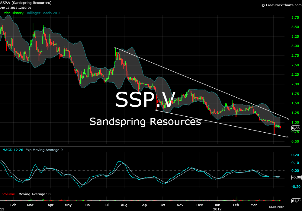302x211 pixels.
Task: Click the May label on time axis
Action: [68, 205]
